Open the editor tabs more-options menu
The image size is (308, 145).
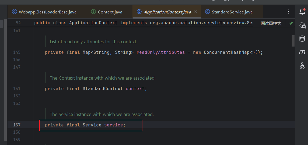pos(289,12)
